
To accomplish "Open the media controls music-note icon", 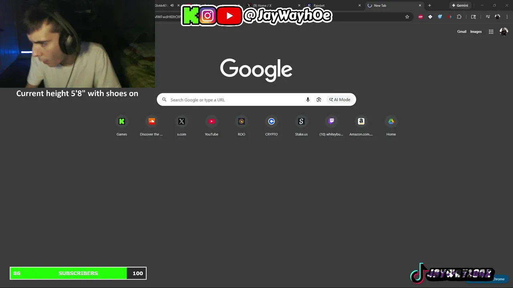I will coord(488,17).
